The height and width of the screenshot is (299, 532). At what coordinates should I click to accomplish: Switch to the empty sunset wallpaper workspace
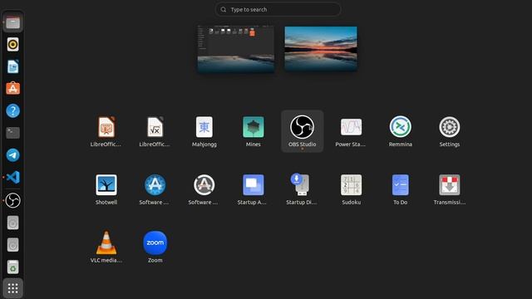321,49
